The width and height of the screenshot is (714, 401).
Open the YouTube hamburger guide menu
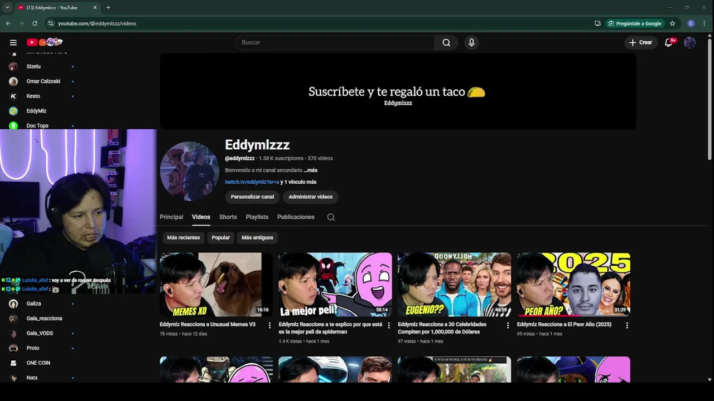13,42
